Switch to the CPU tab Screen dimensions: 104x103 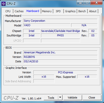click(8, 11)
